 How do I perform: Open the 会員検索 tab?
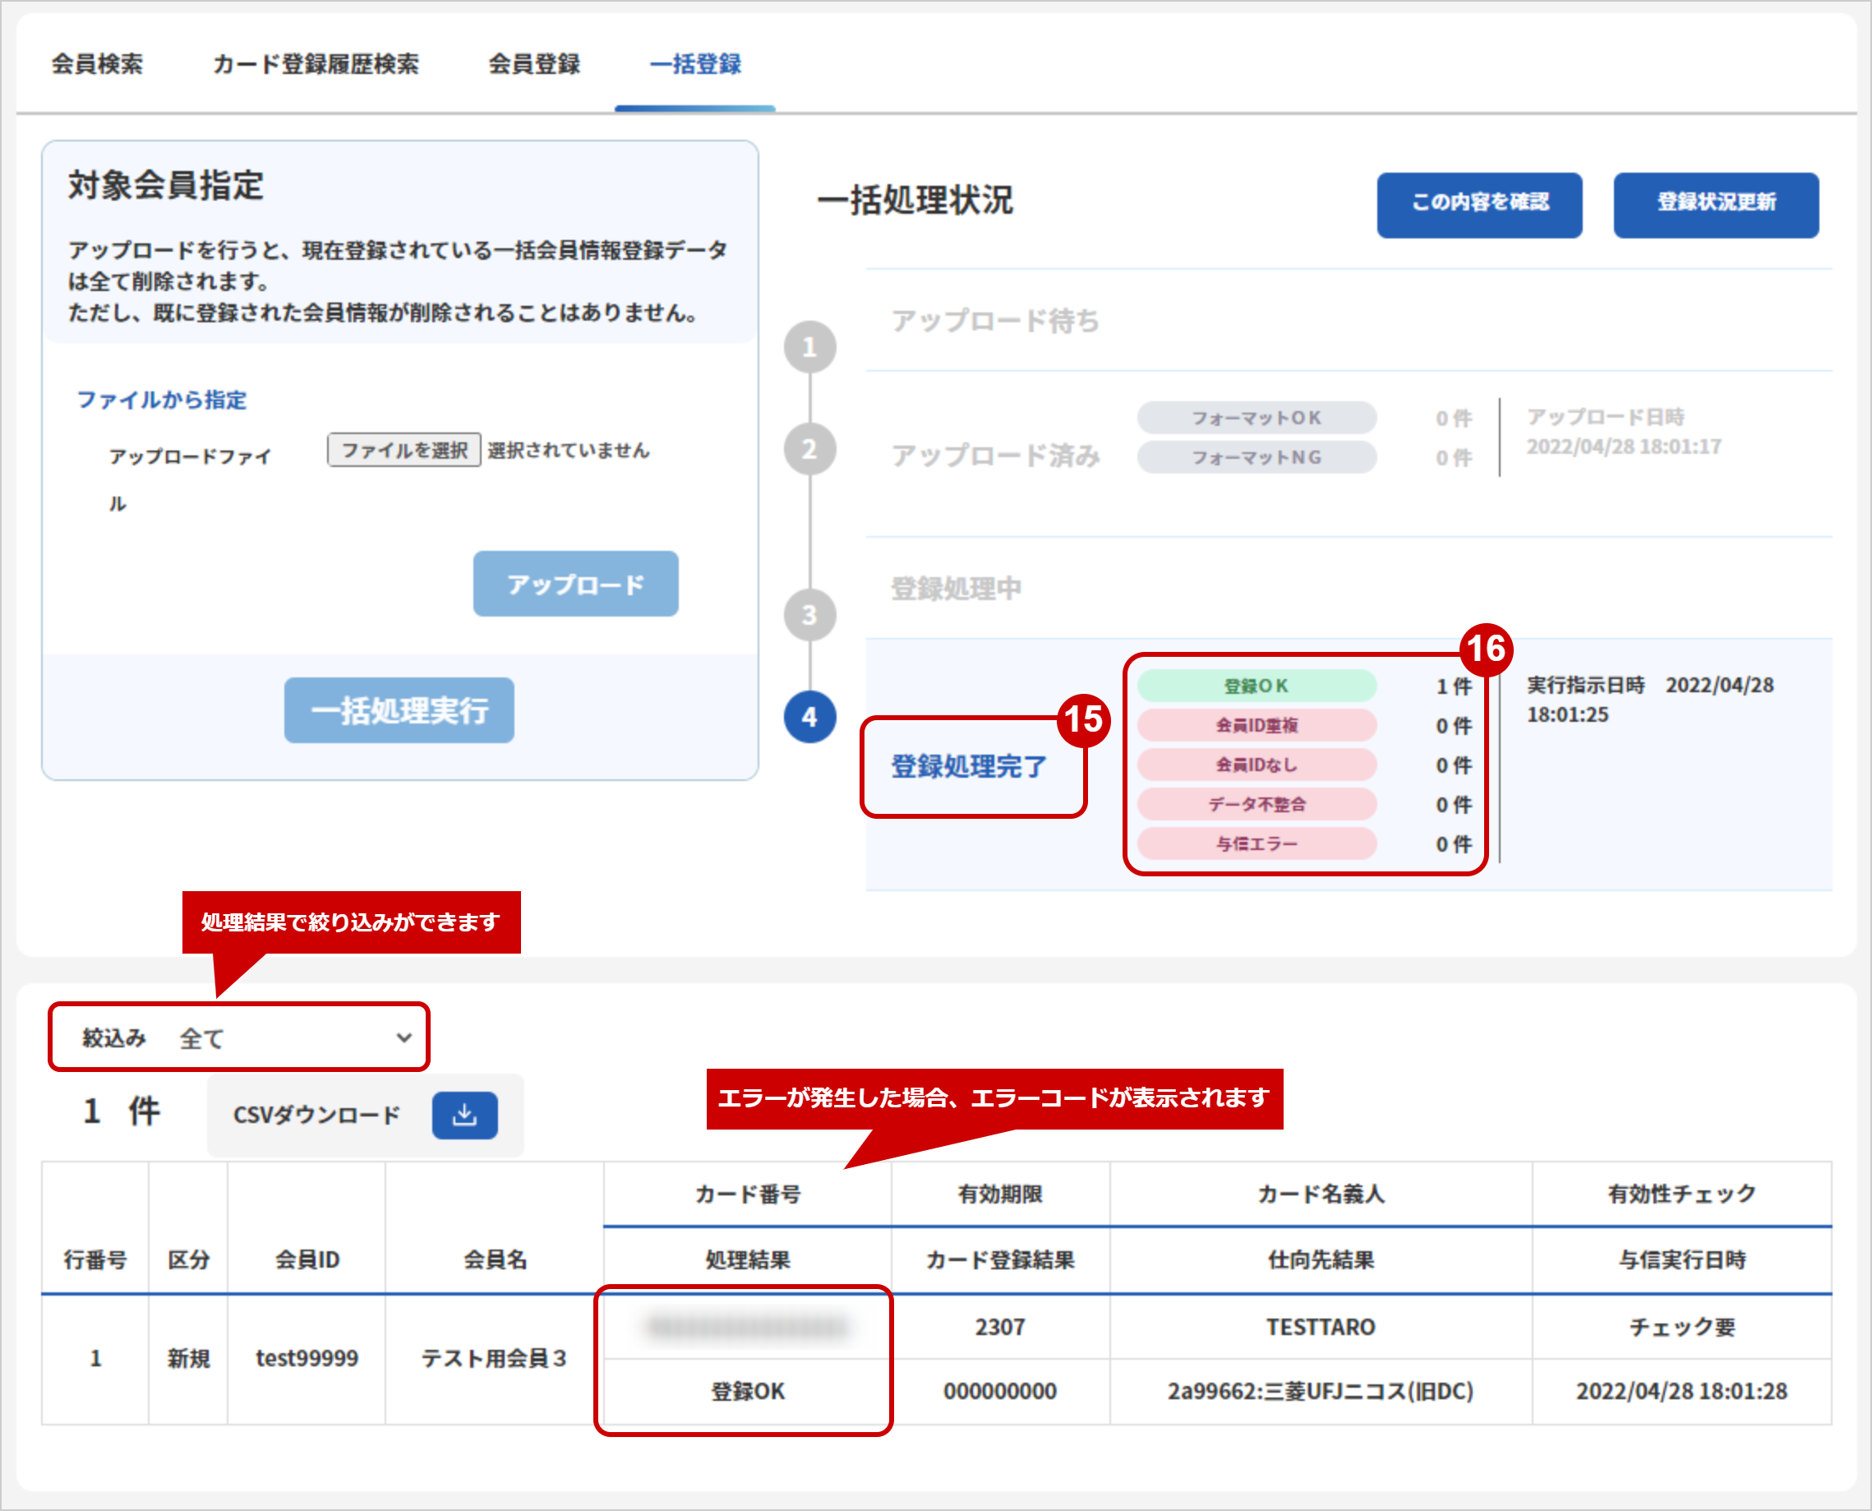click(x=96, y=63)
